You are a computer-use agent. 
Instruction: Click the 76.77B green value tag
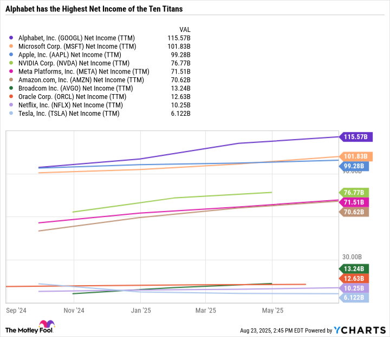tap(355, 192)
